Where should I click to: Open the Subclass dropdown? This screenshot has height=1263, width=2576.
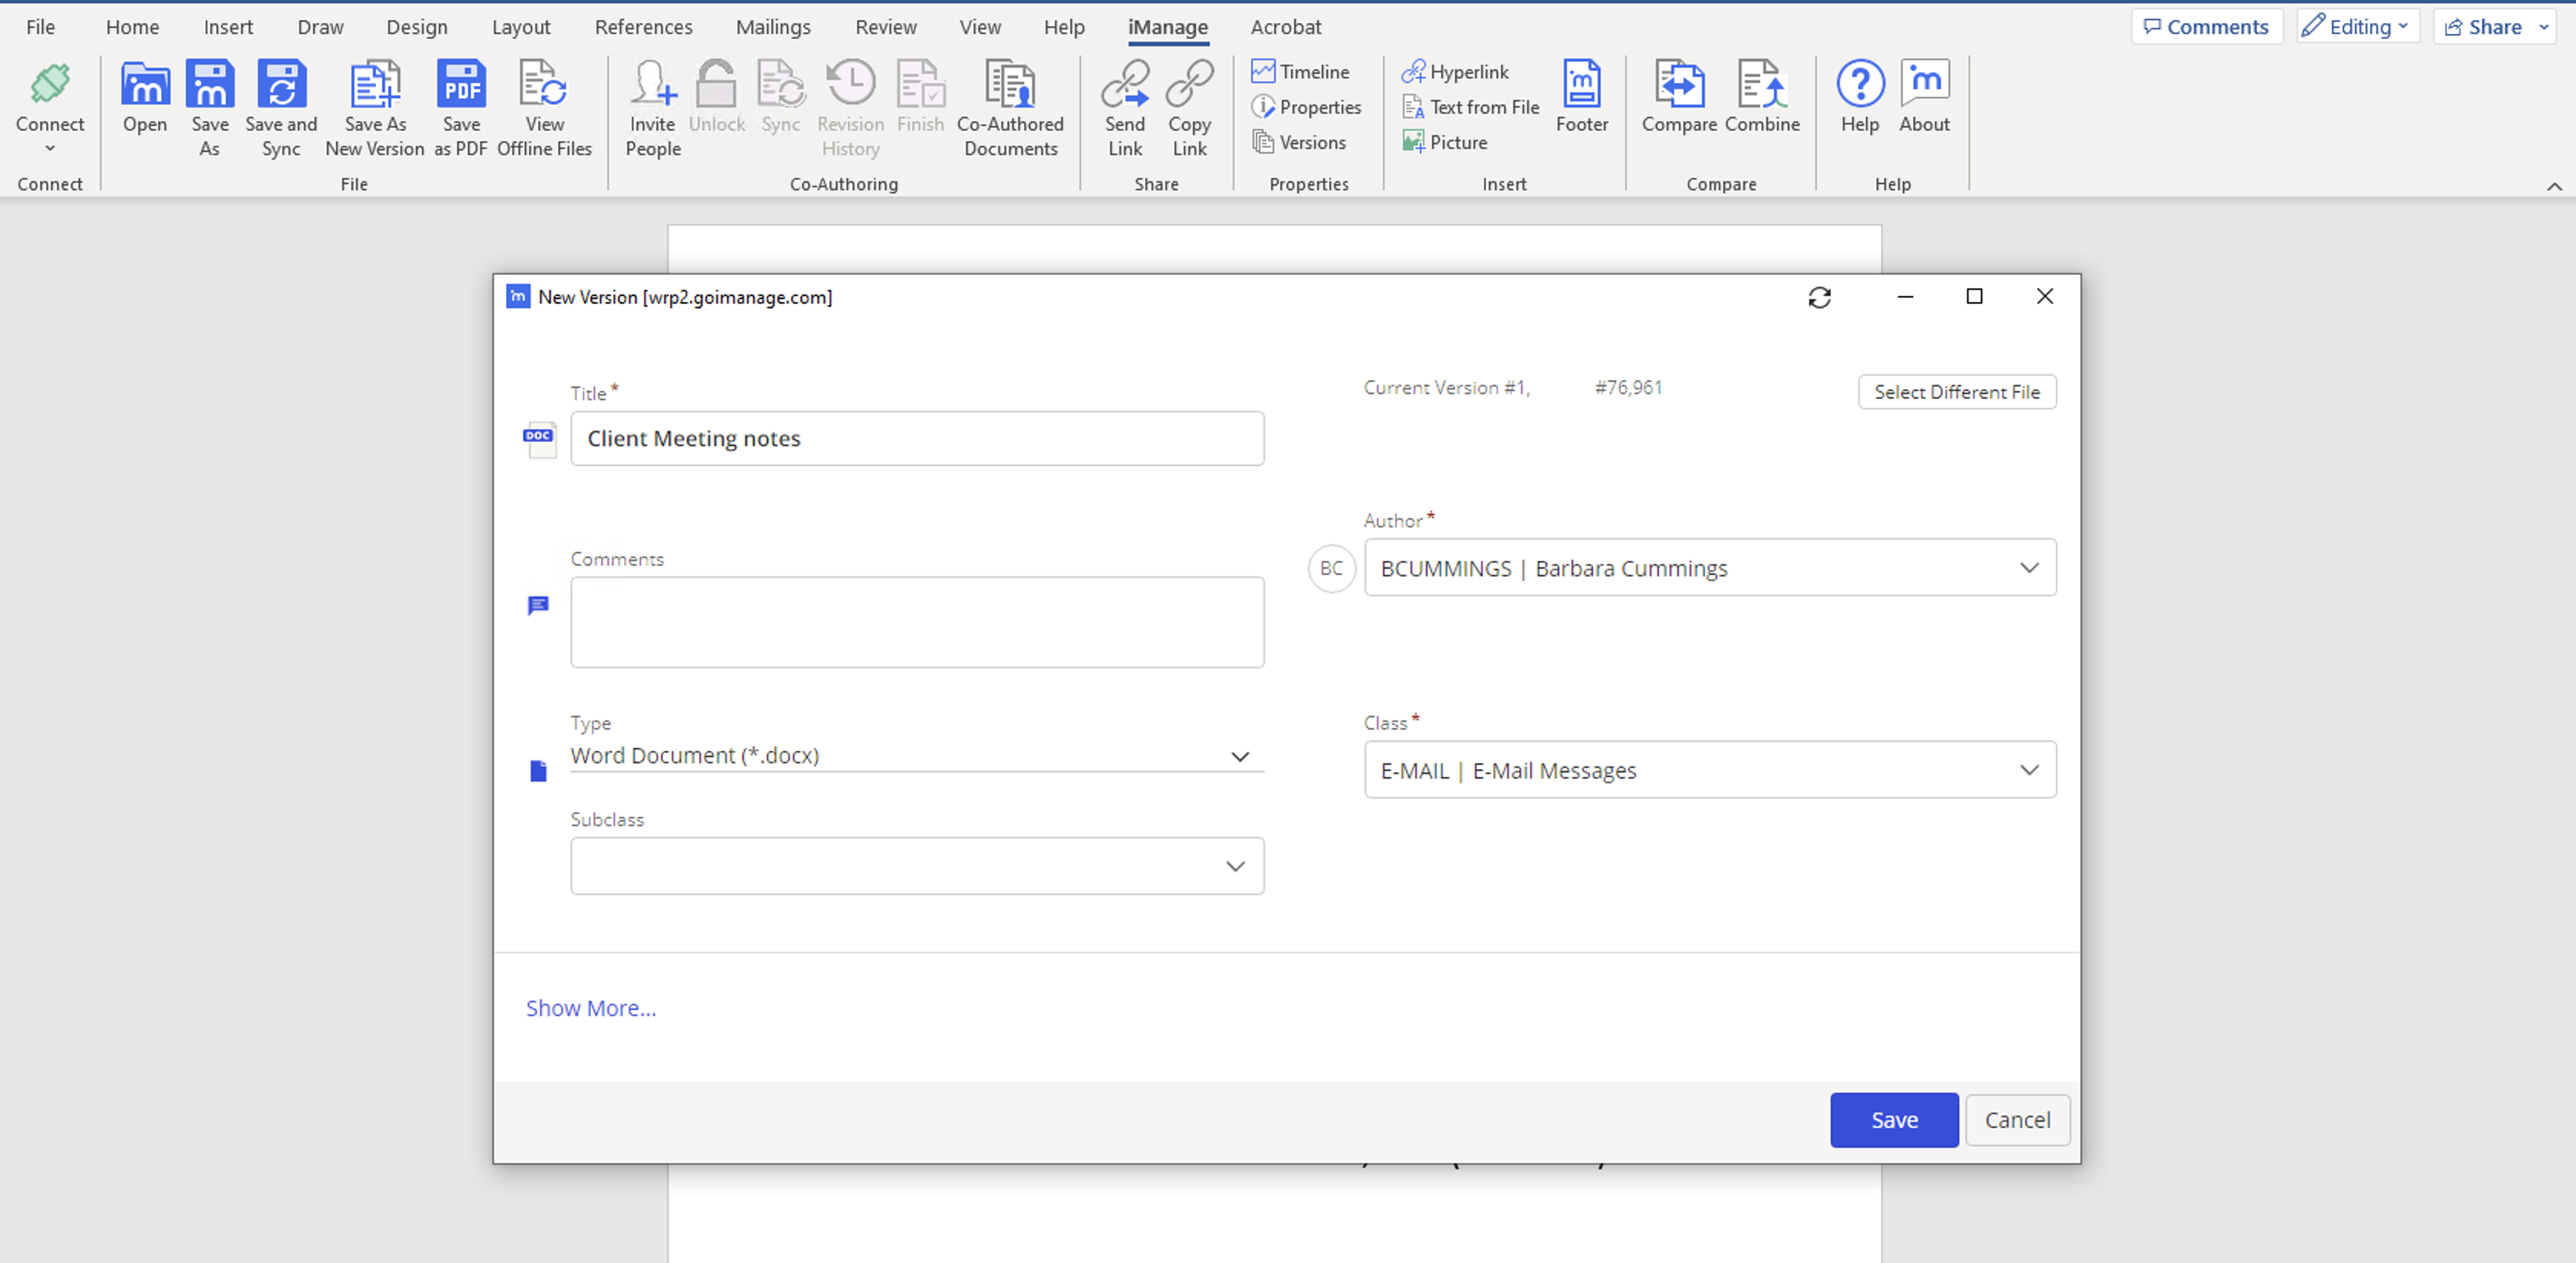[x=1235, y=866]
